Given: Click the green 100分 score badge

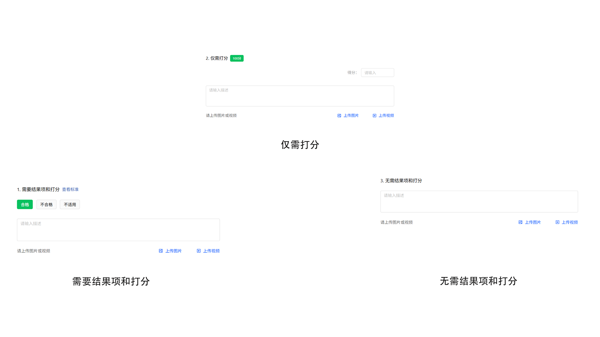Looking at the screenshot, I should 237,58.
